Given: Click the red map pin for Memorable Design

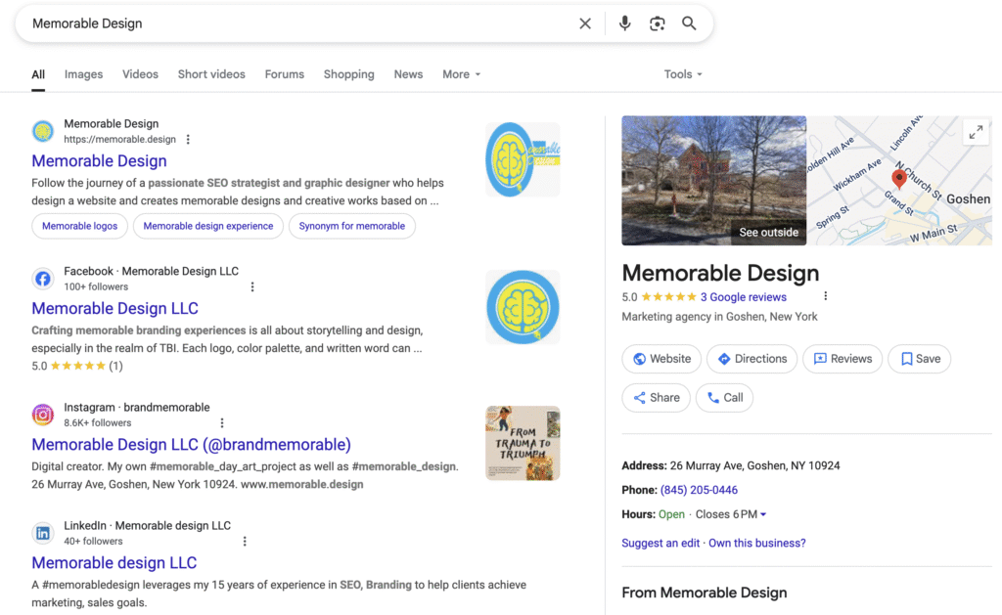Looking at the screenshot, I should coord(899,180).
